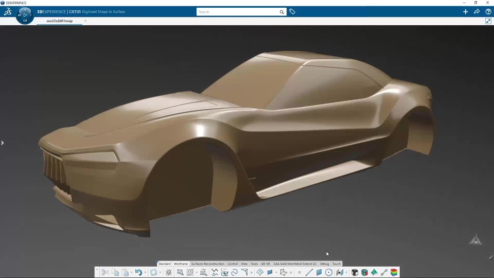Click into the Search input field
Image resolution: width=494 pixels, height=278 pixels.
point(238,12)
